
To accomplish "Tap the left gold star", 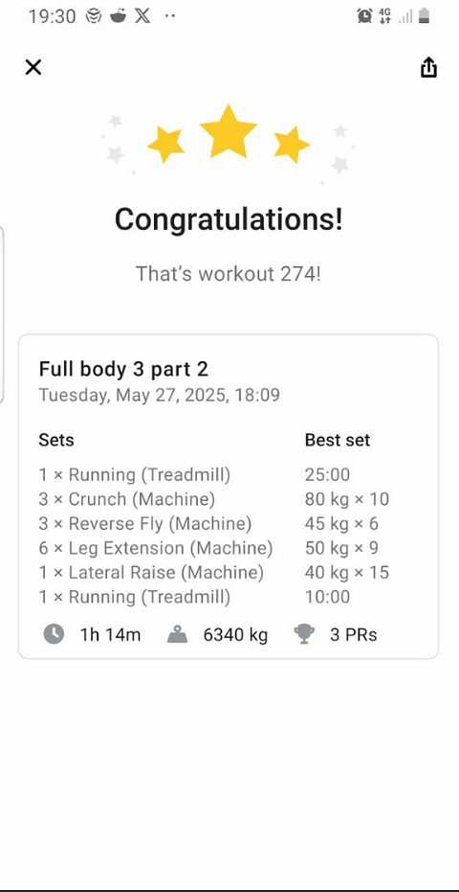I will pos(166,145).
